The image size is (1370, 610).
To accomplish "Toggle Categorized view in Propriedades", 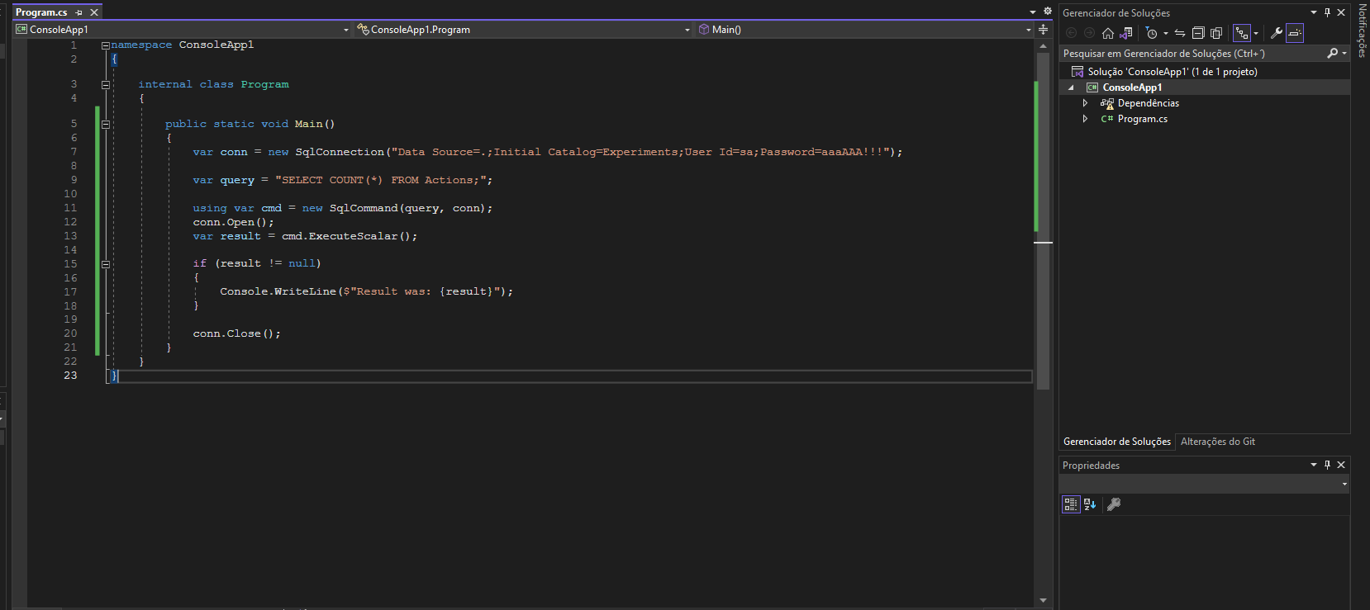I will (1071, 504).
